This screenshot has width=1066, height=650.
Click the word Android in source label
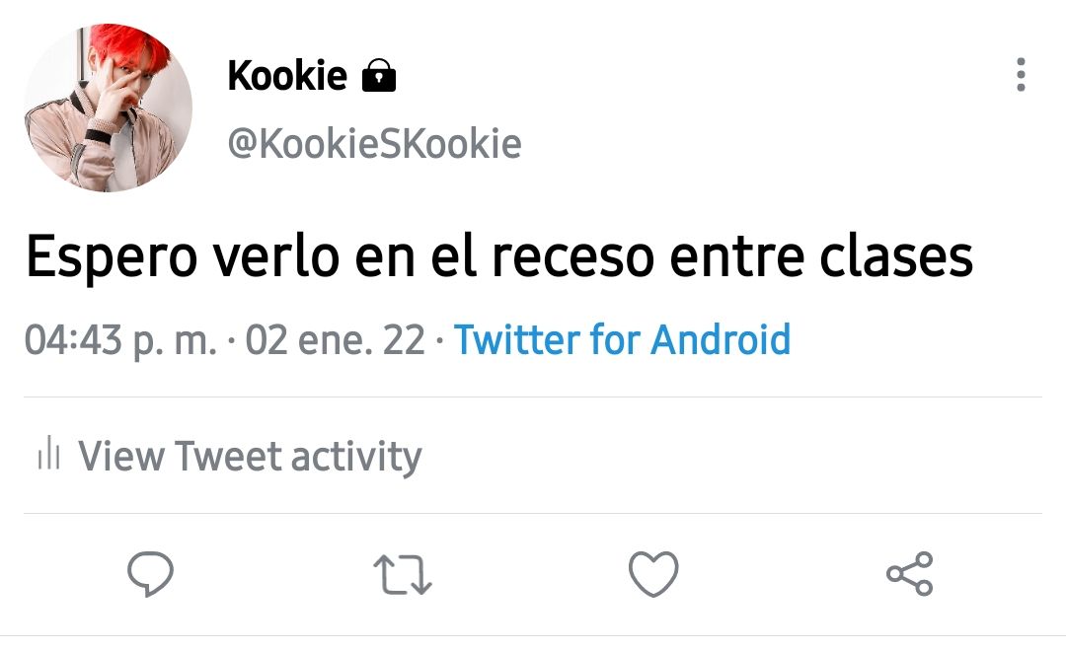point(721,339)
